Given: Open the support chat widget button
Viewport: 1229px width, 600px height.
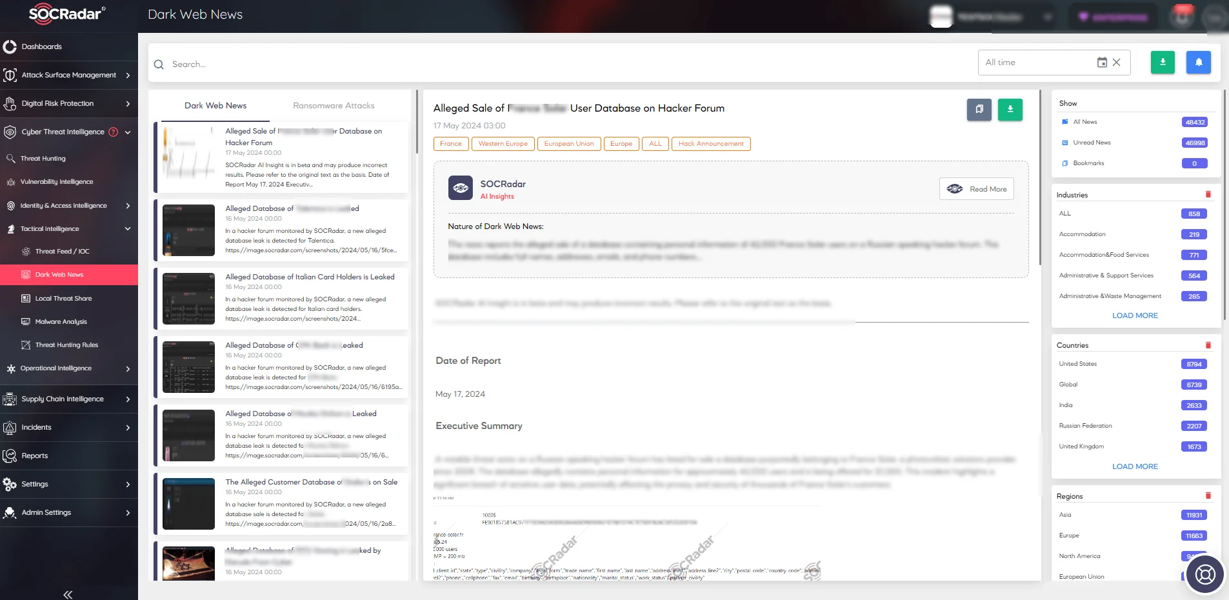Looking at the screenshot, I should point(1205,574).
